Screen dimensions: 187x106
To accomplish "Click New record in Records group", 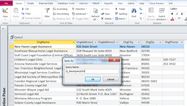I will click(105, 9).
